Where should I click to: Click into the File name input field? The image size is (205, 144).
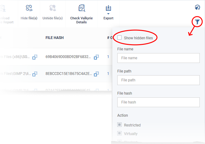pyautogui.click(x=158, y=58)
